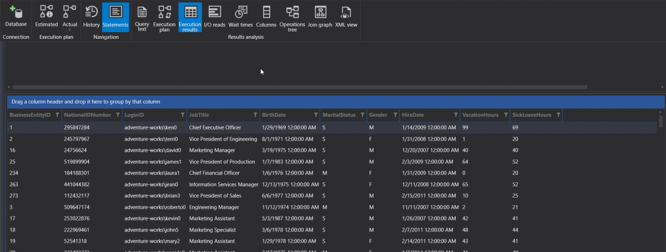Click the horizontal scrollbar in query pane
The width and height of the screenshot is (666, 252).
[x=300, y=87]
